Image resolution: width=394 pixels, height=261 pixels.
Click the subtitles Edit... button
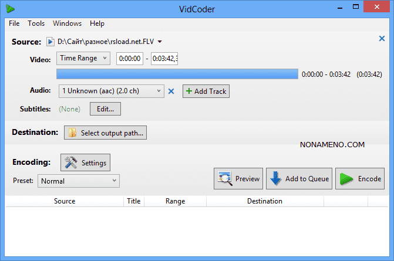tap(105, 109)
